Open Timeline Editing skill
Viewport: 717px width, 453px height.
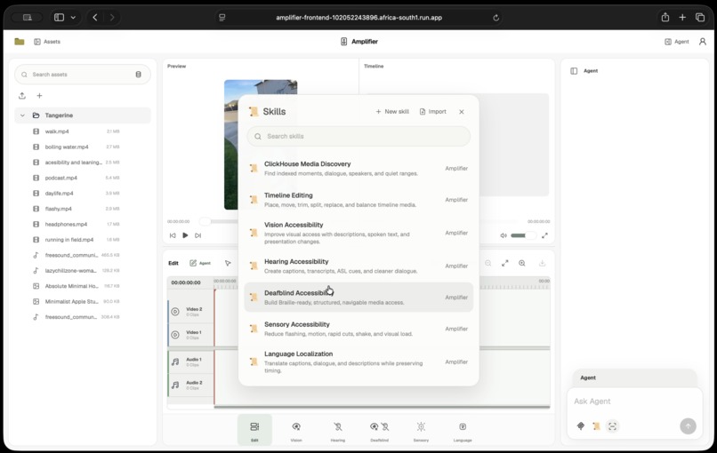[358, 200]
